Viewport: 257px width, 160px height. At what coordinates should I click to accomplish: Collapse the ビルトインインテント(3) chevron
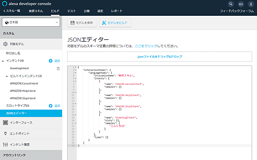(7, 76)
